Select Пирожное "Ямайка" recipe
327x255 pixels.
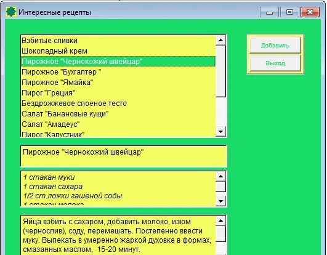(118, 83)
